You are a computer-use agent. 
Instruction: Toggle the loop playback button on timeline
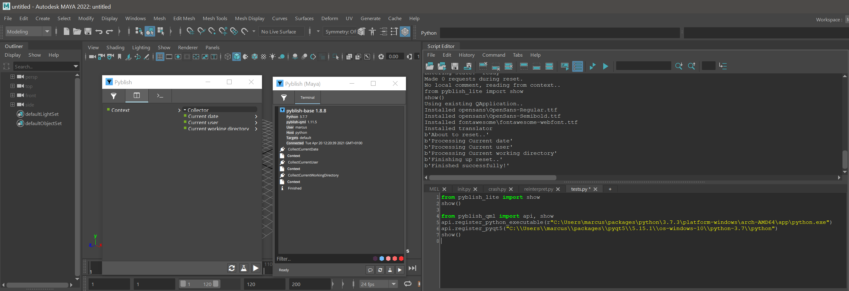(x=408, y=284)
